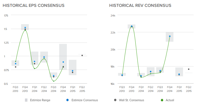Click REV chart FQ1 2015 consensus dot

point(179,74)
